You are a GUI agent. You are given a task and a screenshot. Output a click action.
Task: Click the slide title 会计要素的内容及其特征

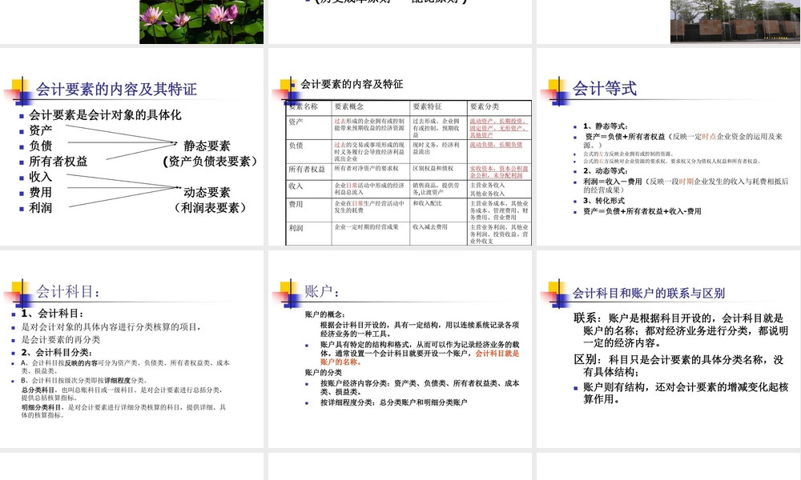(x=116, y=90)
